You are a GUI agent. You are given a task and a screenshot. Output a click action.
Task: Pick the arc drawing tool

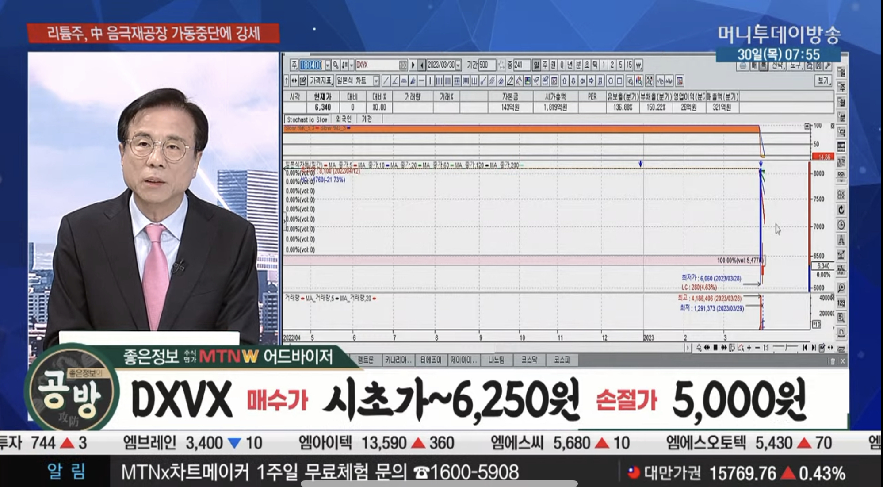[x=404, y=81]
